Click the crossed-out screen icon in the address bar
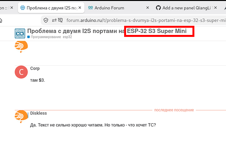Image resolution: width=226 pixels, height=143 pixels. click(60, 20)
